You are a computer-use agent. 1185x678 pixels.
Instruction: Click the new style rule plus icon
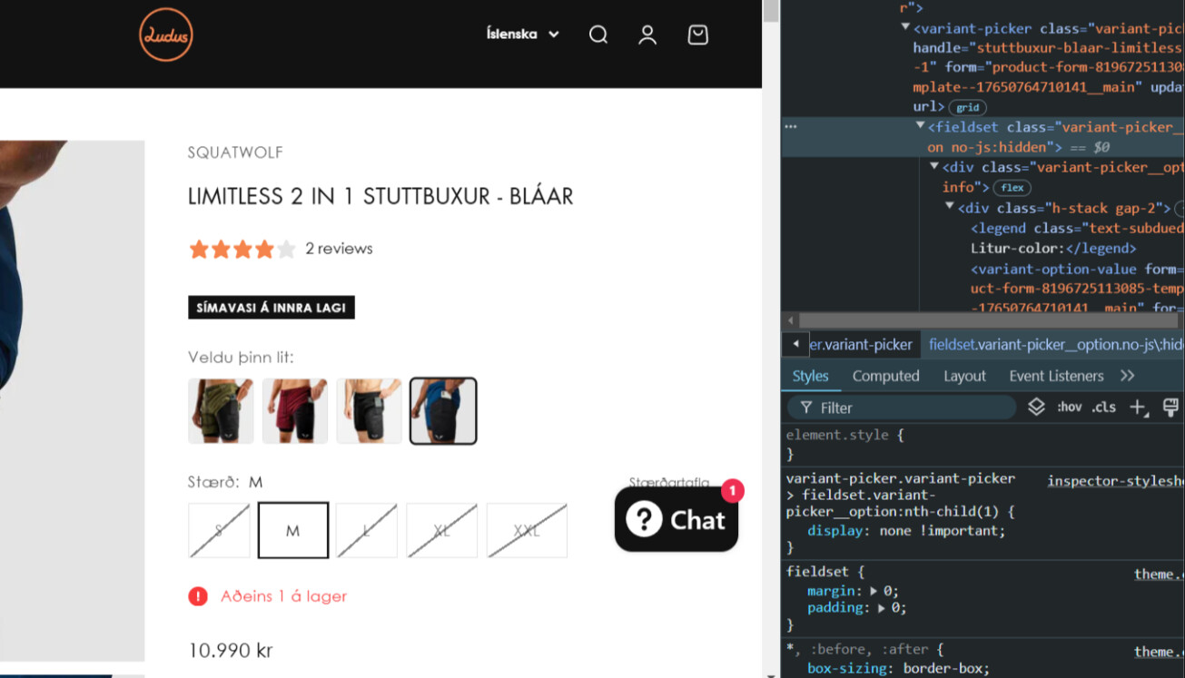1139,408
